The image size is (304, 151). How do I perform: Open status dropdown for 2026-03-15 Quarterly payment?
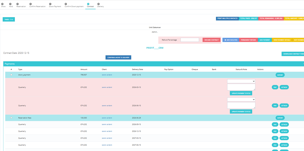tap(241, 81)
